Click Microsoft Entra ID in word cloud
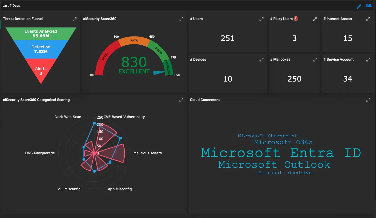This screenshot has width=376, height=218. [x=281, y=153]
